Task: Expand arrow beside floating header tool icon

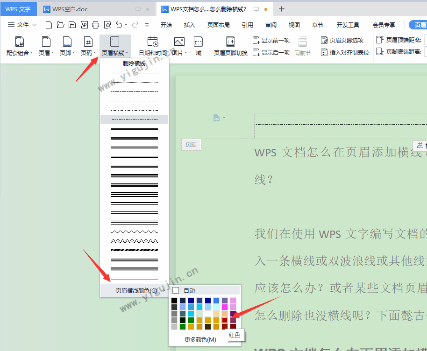Action: (224, 118)
